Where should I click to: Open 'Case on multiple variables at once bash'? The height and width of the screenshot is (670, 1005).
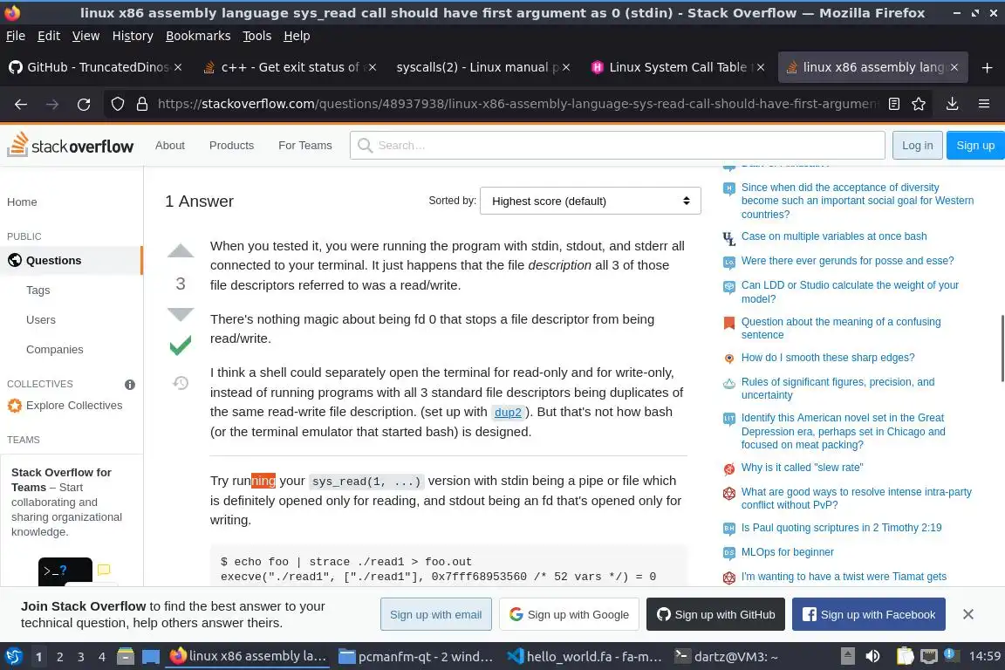tap(834, 236)
